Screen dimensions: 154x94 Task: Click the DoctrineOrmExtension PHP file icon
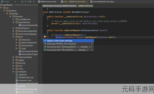[x=20, y=51]
